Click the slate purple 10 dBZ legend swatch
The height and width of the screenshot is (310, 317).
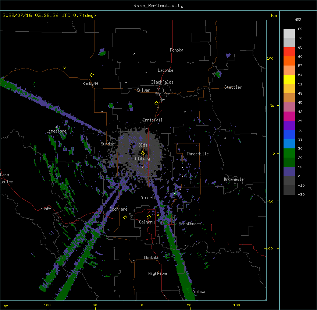(289, 172)
